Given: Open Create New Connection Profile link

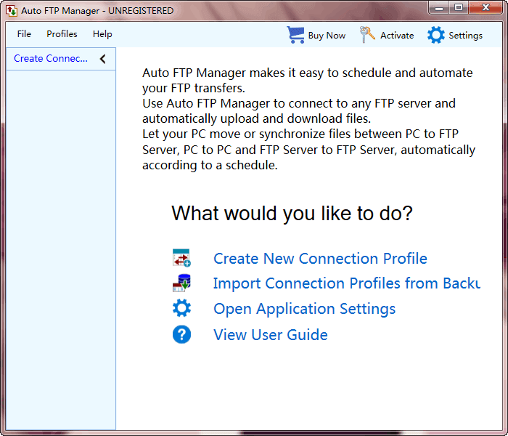Looking at the screenshot, I should point(320,259).
